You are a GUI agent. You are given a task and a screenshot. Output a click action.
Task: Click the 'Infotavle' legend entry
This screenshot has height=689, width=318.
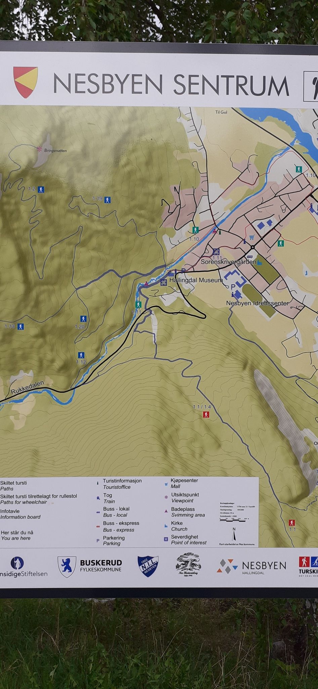coord(10,511)
